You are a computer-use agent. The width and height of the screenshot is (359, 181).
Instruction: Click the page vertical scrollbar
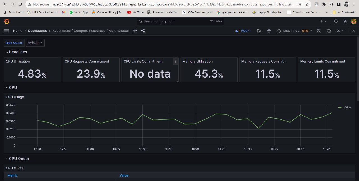358,69
